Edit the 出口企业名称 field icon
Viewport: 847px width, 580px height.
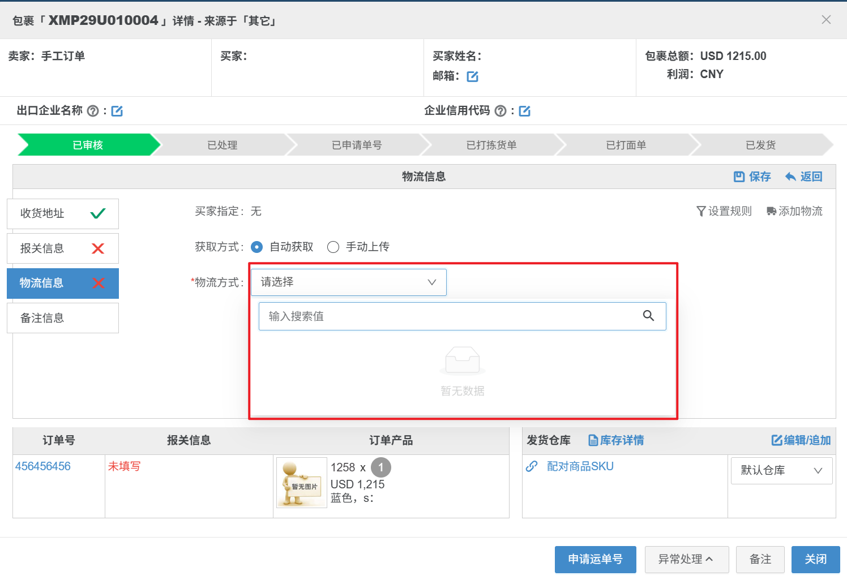click(x=117, y=111)
